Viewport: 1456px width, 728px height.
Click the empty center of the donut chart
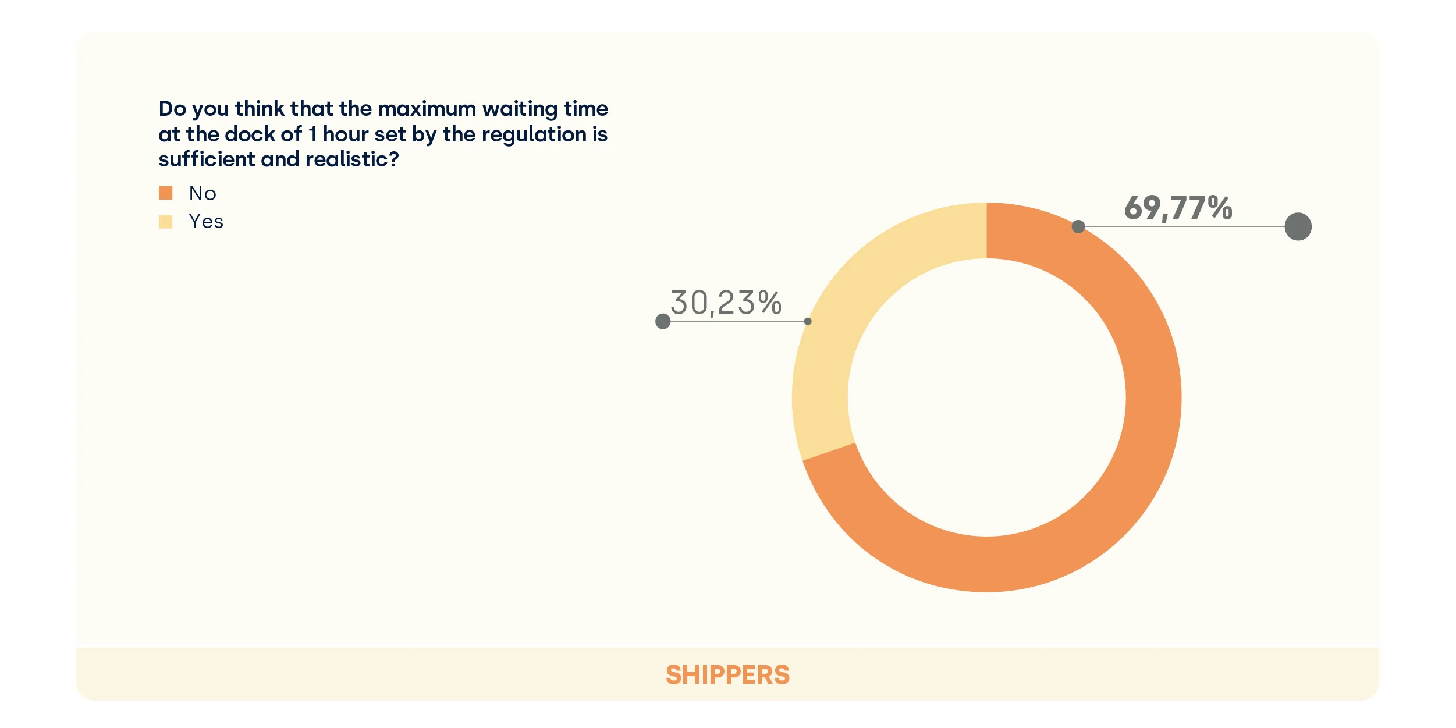pyautogui.click(x=986, y=398)
